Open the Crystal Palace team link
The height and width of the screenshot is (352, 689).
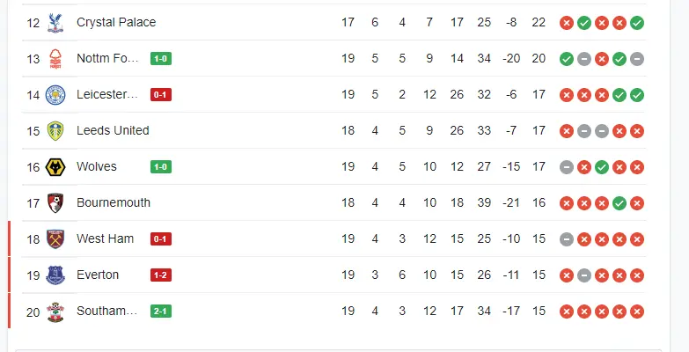coord(116,22)
